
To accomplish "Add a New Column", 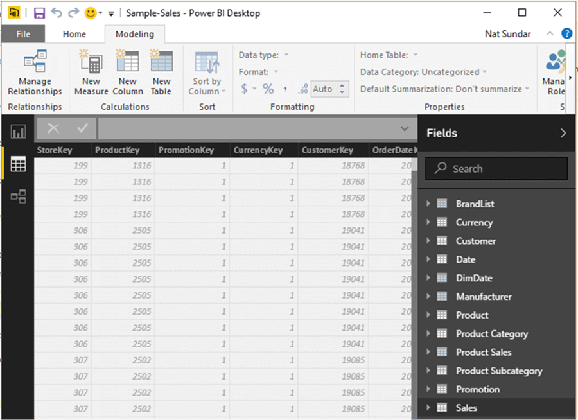I will [128, 73].
